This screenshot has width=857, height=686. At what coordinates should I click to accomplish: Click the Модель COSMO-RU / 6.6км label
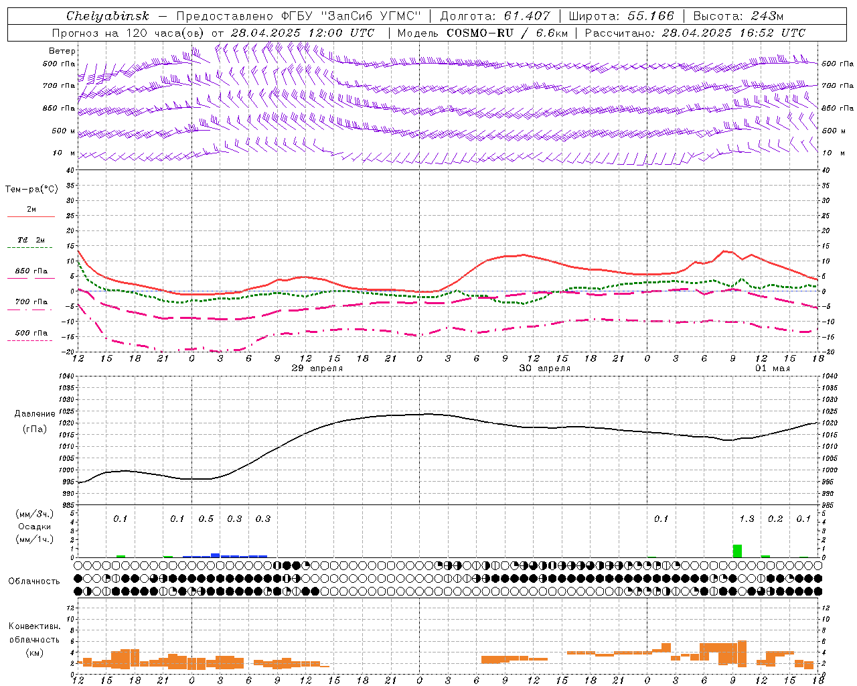click(483, 33)
